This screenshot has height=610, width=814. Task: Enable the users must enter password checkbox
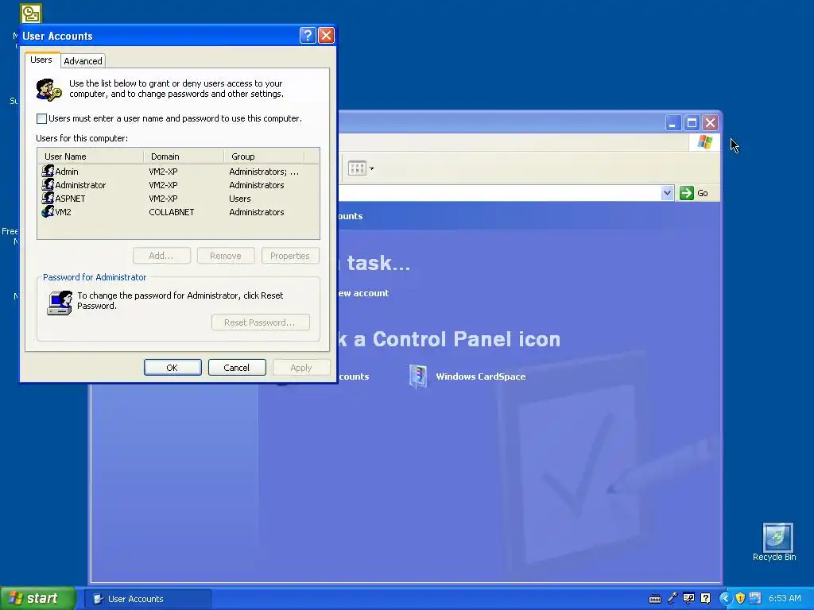(x=41, y=119)
